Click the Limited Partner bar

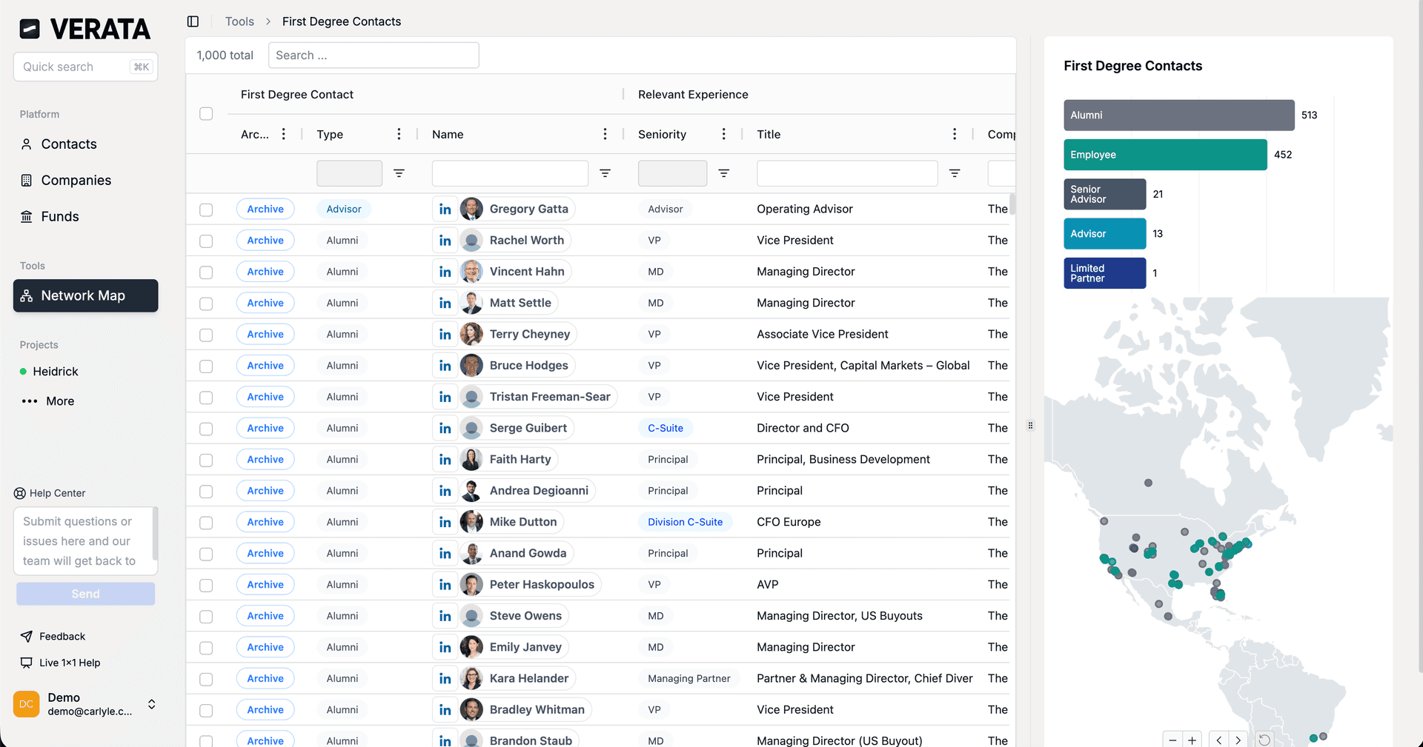pos(1104,273)
